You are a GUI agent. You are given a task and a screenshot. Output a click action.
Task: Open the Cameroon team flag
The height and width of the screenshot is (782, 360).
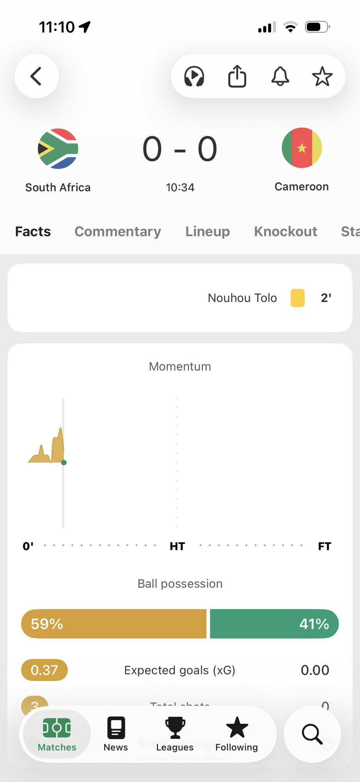click(302, 148)
